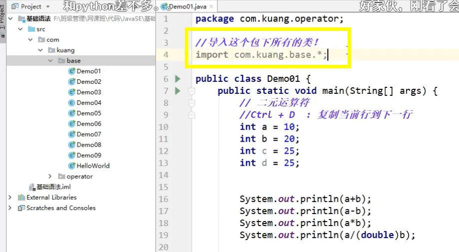Click the operator package folder icon
The height and width of the screenshot is (252, 459).
(61, 176)
